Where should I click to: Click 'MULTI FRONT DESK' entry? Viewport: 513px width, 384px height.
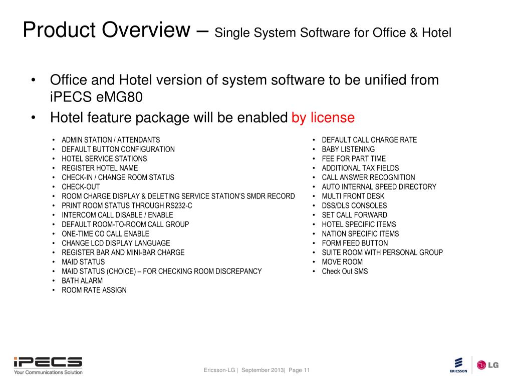(x=353, y=196)
